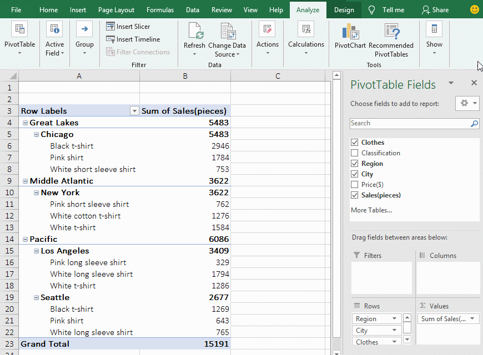Open the Formulas ribbon tab
This screenshot has width=483, height=355.
pyautogui.click(x=160, y=9)
